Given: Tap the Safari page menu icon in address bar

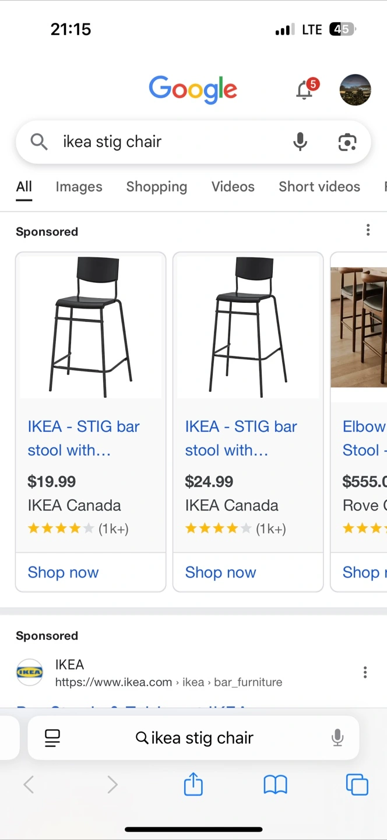Looking at the screenshot, I should [x=52, y=738].
